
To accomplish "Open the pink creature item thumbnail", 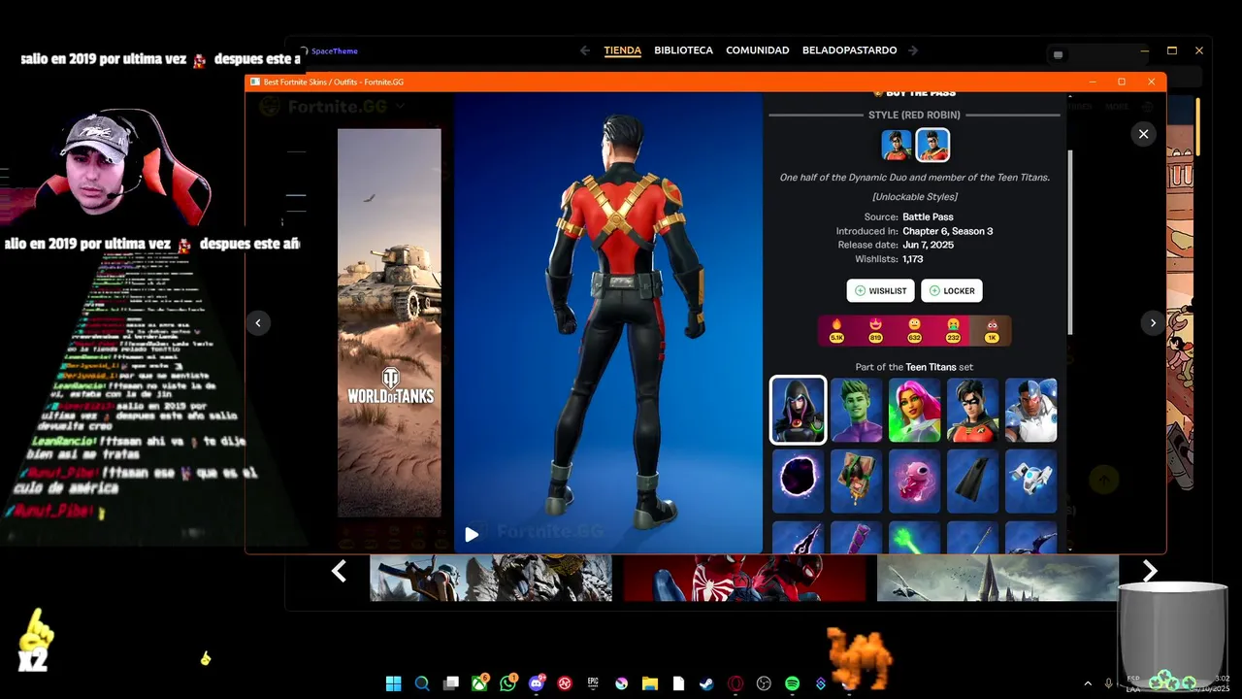I will [x=914, y=481].
